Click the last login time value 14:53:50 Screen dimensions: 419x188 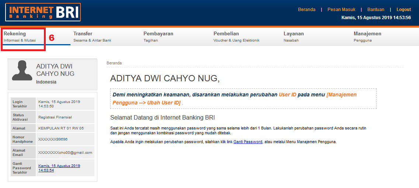tap(46, 106)
